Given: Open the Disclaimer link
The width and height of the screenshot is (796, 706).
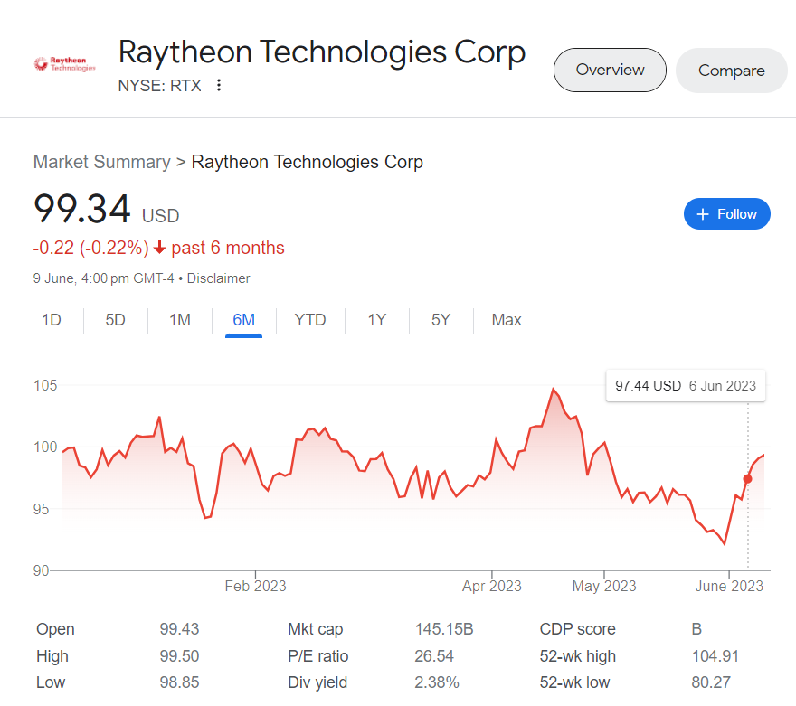Looking at the screenshot, I should tap(218, 278).
